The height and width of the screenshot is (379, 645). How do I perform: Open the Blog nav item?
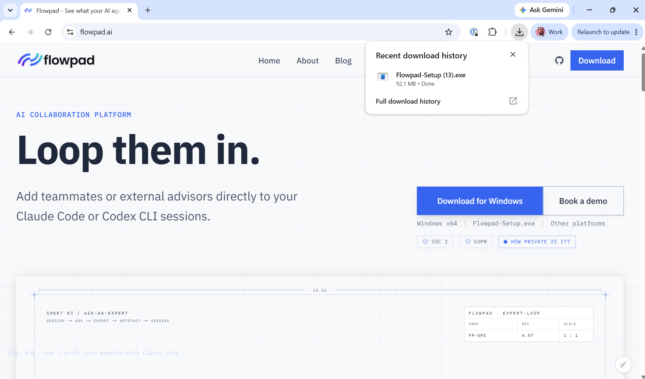coord(343,61)
